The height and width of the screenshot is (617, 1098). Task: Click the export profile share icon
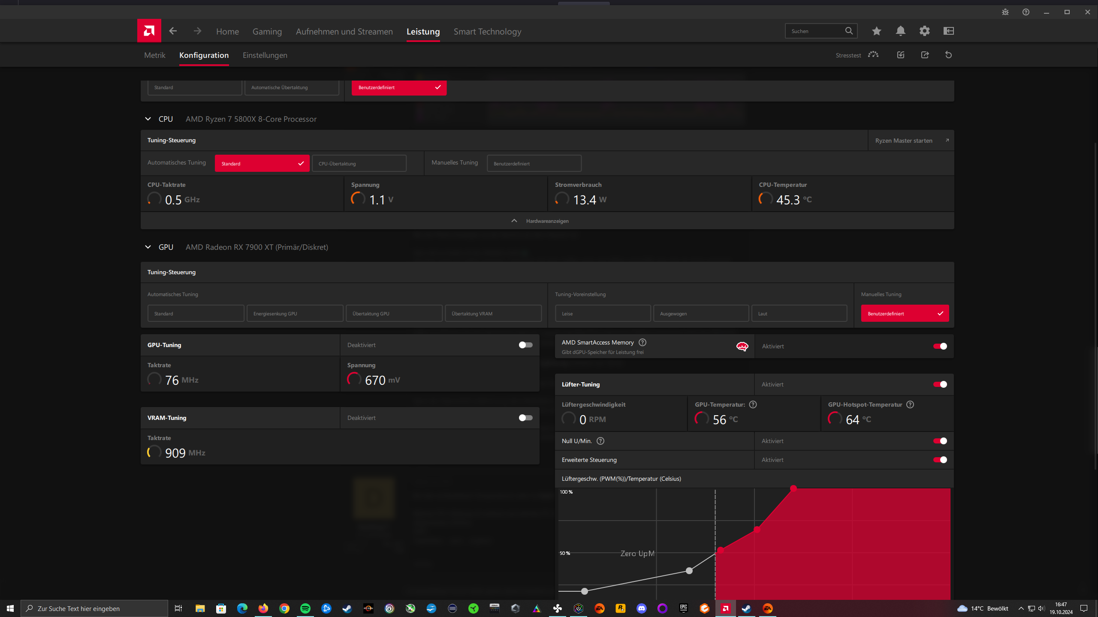point(925,55)
